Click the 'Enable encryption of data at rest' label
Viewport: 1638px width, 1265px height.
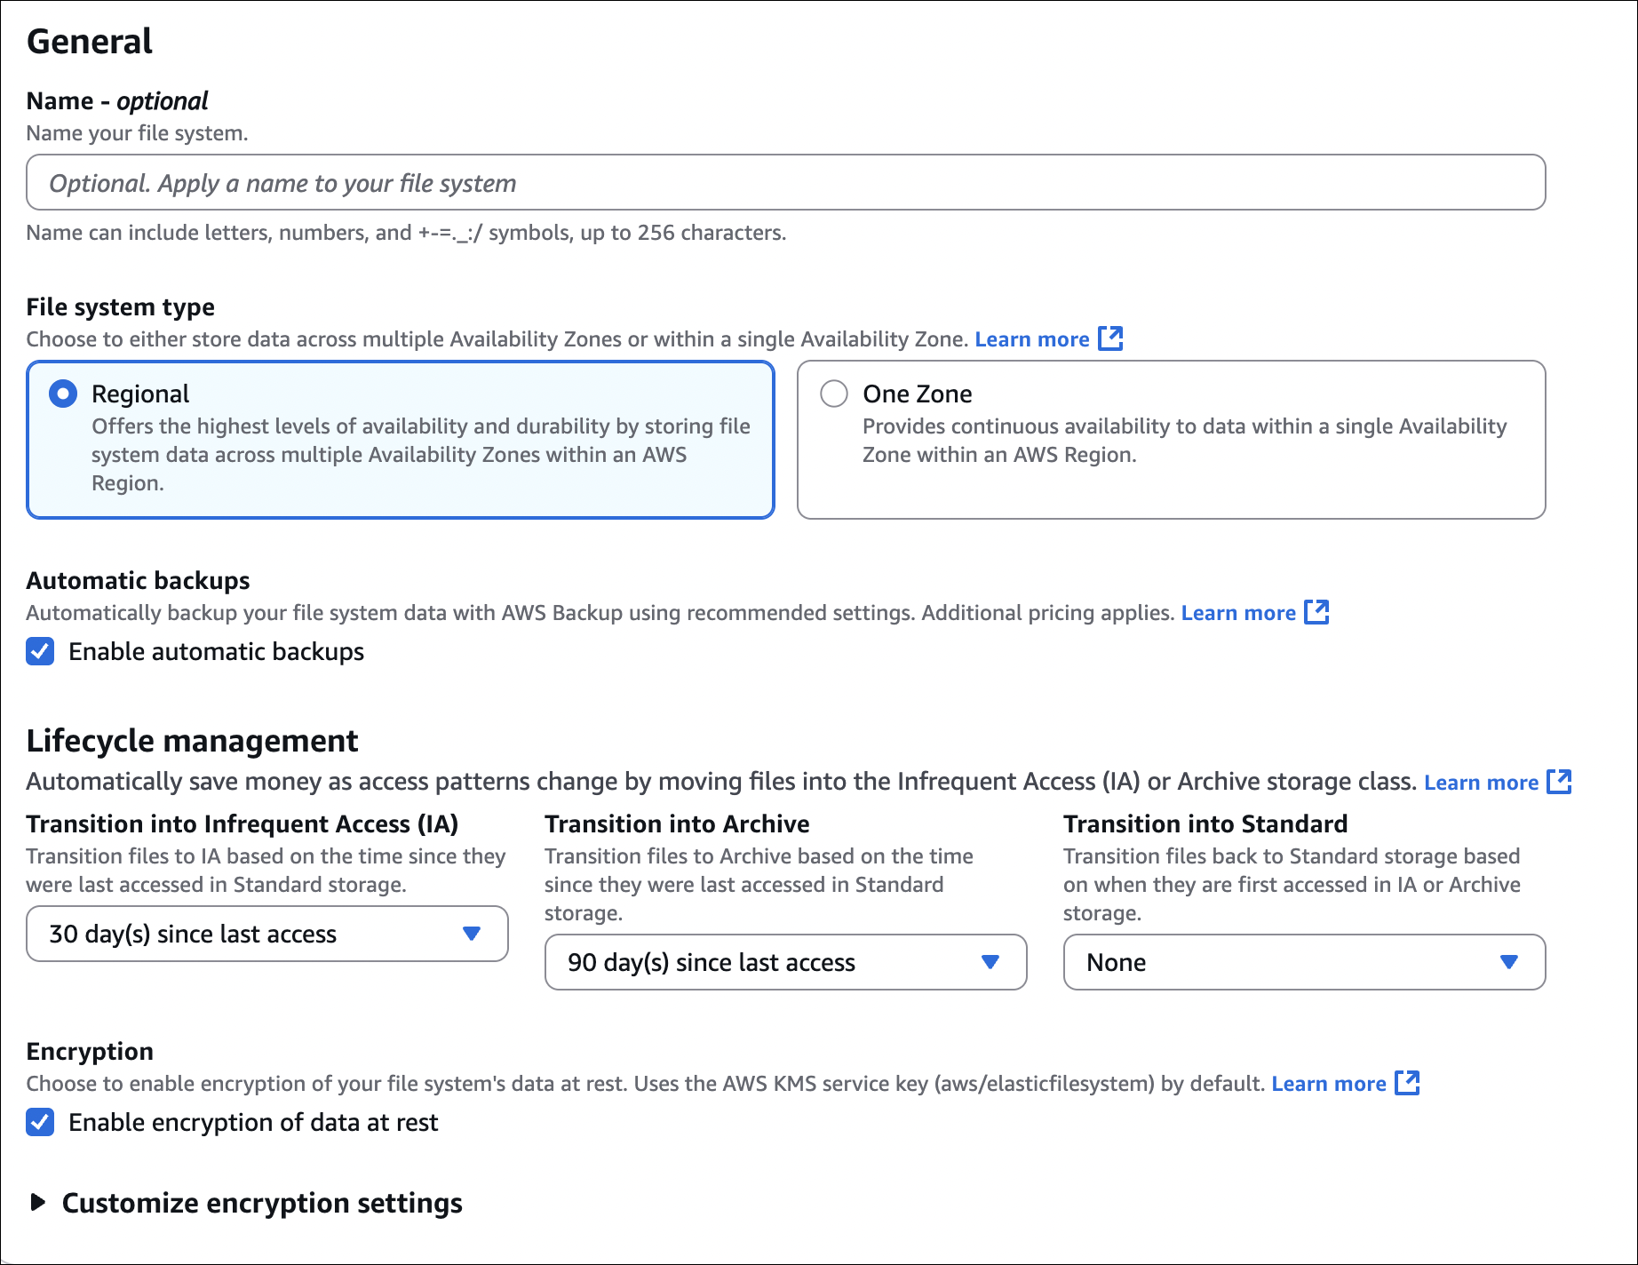coord(253,1122)
